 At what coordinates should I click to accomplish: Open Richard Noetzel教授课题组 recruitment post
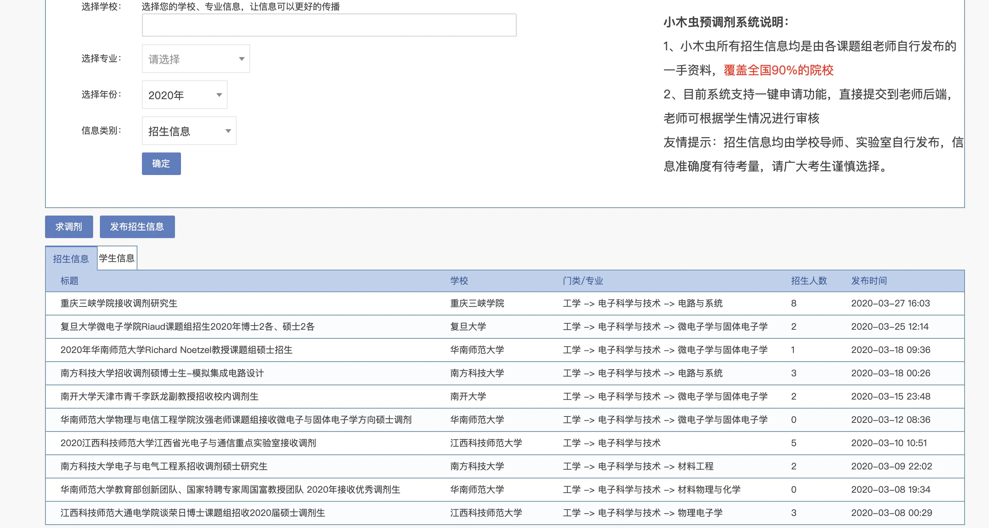point(176,350)
